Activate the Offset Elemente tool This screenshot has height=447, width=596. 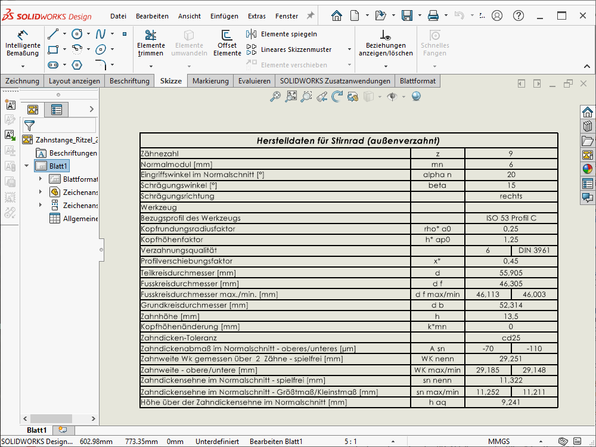click(227, 43)
